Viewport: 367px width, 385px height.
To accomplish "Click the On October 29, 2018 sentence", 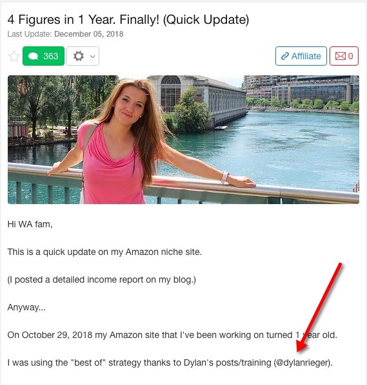I will (x=172, y=335).
